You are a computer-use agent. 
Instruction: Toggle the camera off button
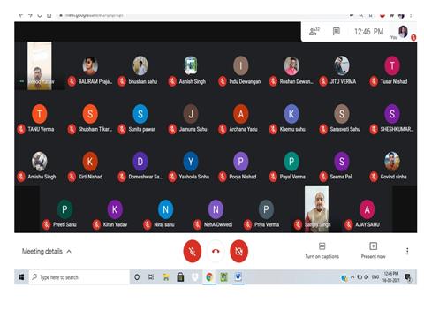coord(238,251)
